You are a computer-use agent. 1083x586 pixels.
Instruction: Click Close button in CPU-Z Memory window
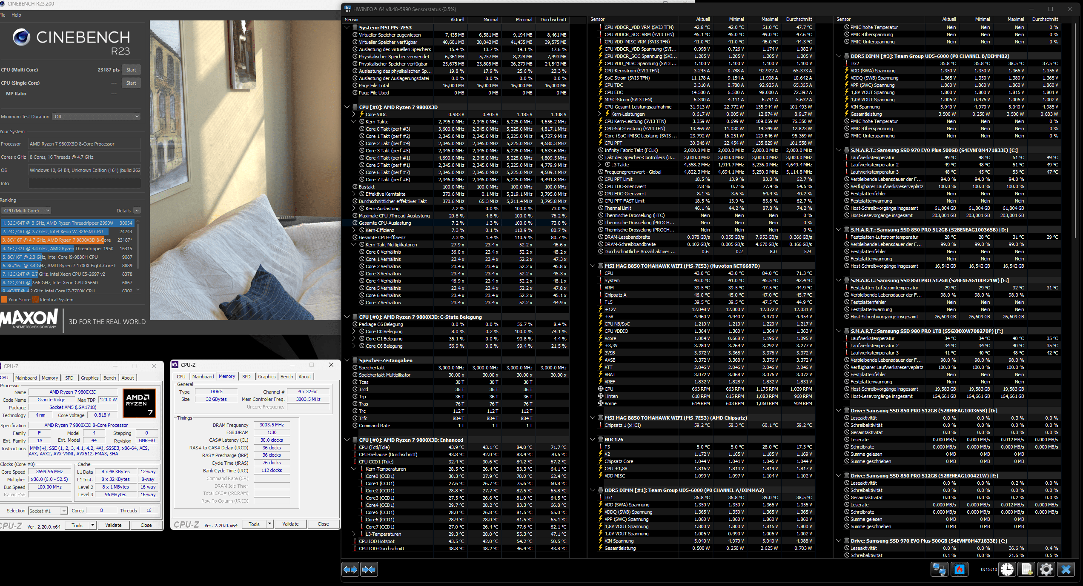coord(323,524)
